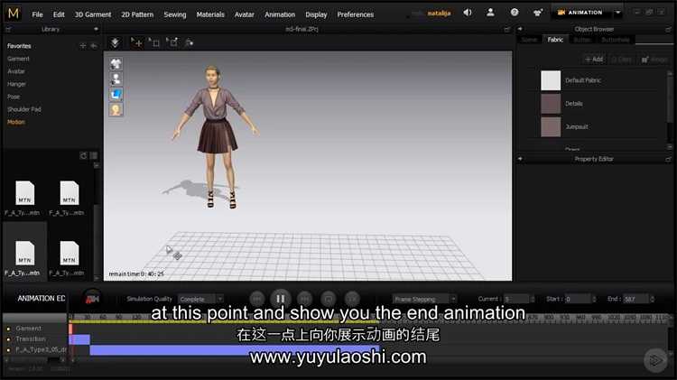The image size is (677, 380).
Task: Pause the animation playback
Action: coord(280,299)
